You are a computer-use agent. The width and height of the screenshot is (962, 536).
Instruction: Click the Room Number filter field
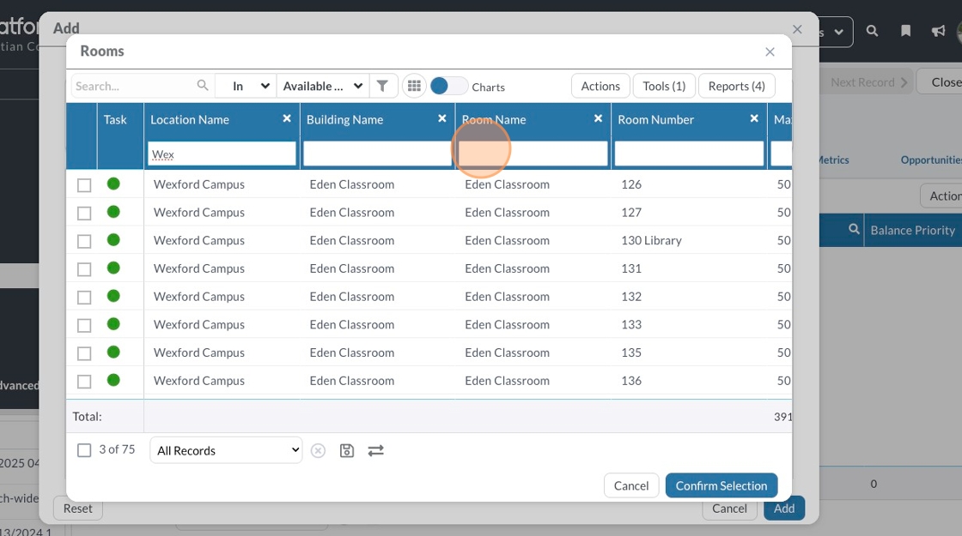click(689, 154)
